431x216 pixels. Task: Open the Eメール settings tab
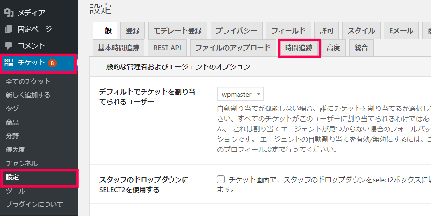[401, 31]
